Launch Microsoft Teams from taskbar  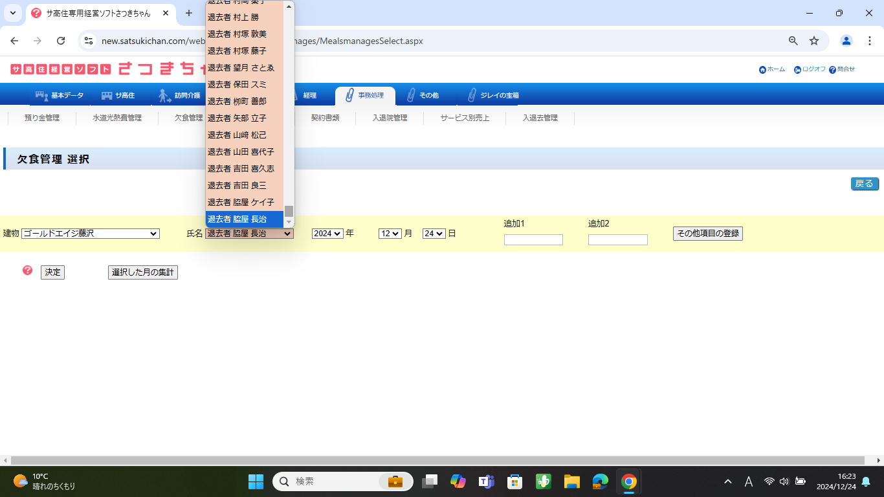click(486, 481)
